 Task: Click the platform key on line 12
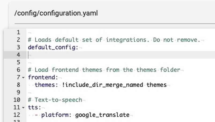55,115
